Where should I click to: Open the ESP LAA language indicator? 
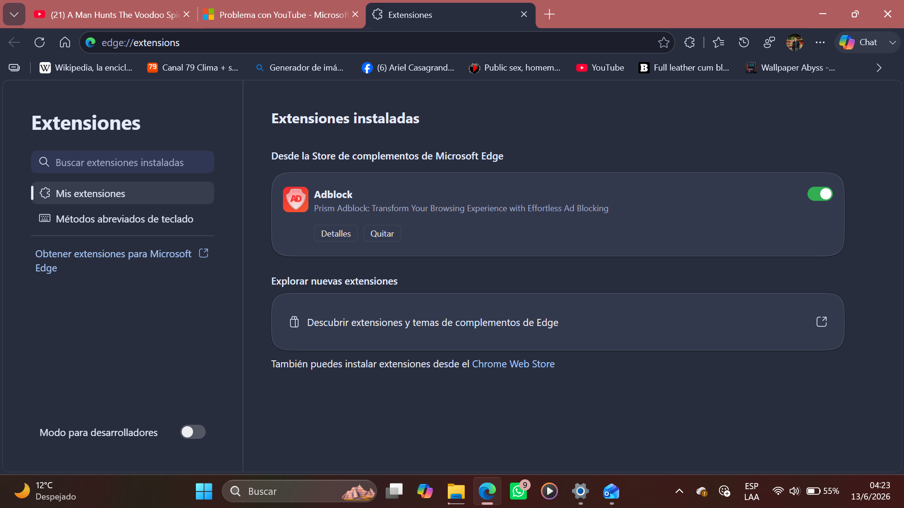pos(751,492)
